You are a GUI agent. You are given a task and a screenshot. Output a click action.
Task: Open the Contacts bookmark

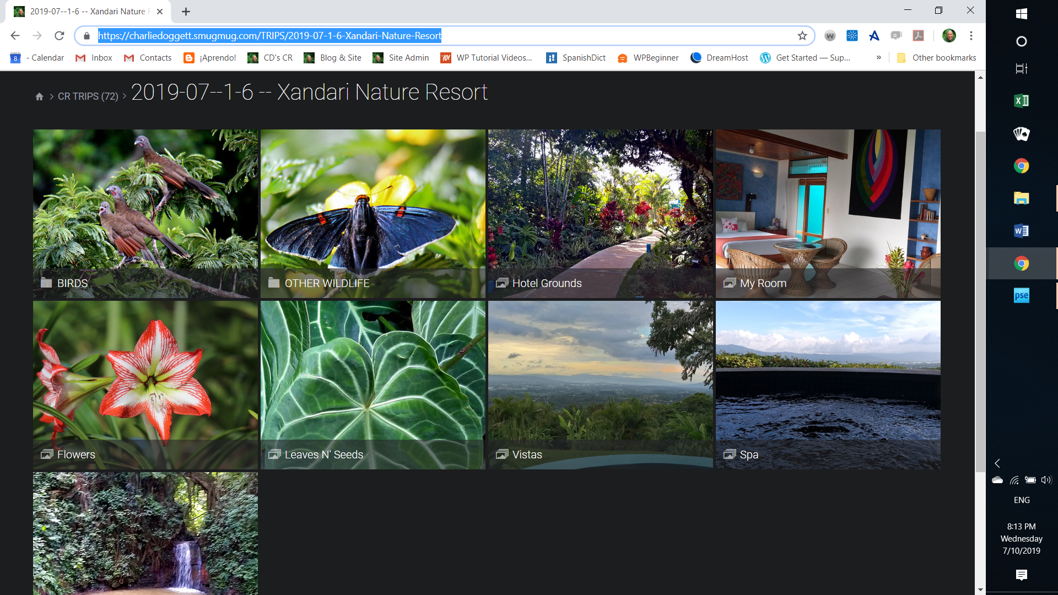pos(148,58)
